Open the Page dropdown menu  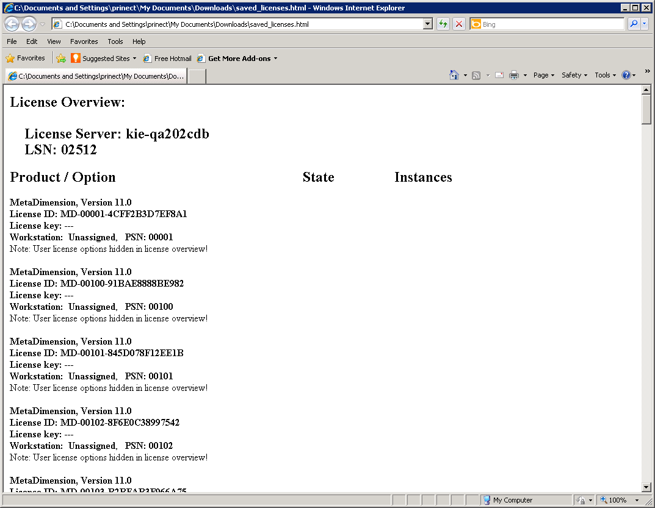tap(543, 74)
